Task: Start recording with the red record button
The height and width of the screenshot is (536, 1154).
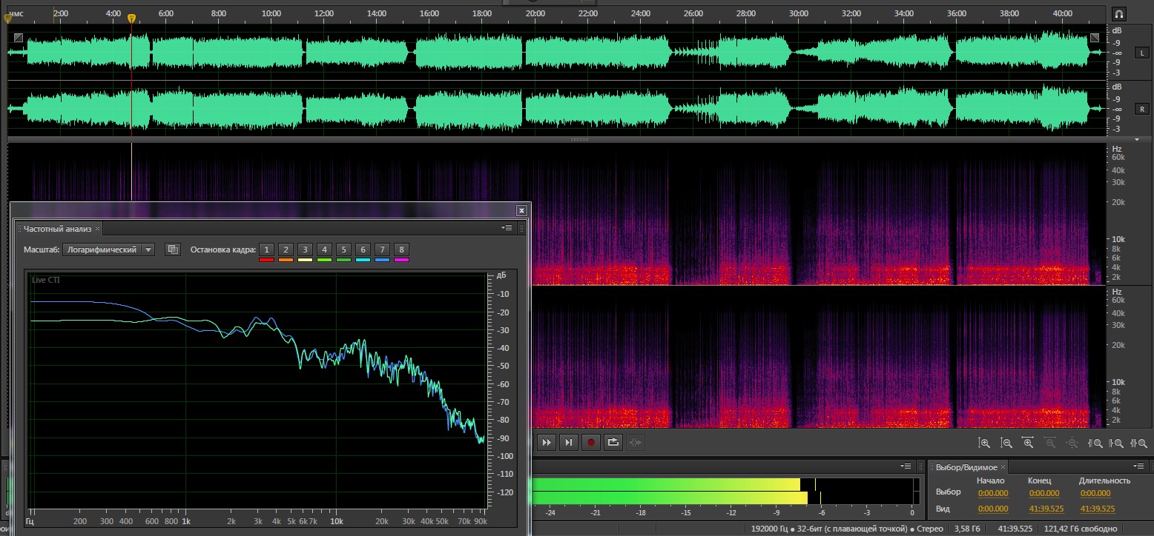Action: pyautogui.click(x=591, y=442)
